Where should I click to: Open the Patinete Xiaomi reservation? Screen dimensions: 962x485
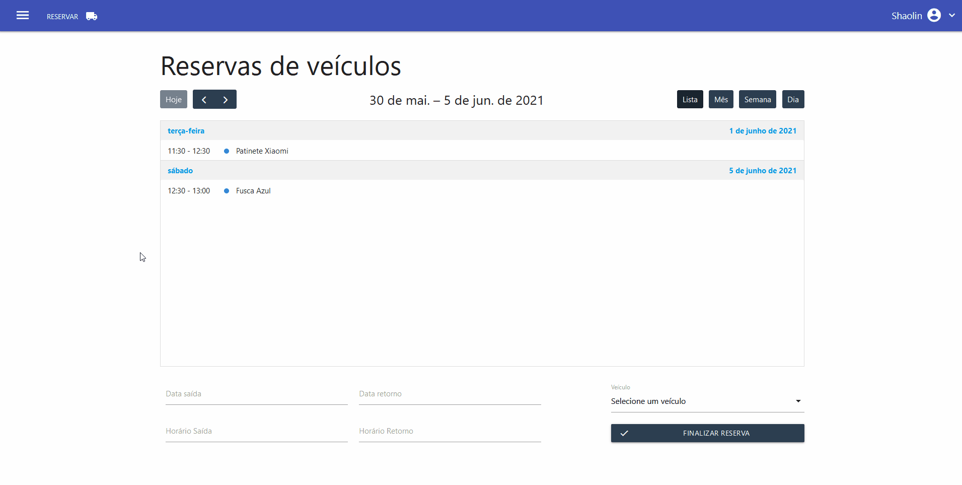[262, 151]
